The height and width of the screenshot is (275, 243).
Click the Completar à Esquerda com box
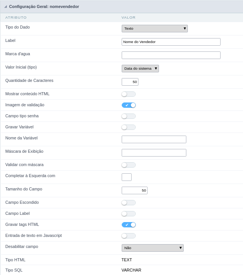click(126, 177)
